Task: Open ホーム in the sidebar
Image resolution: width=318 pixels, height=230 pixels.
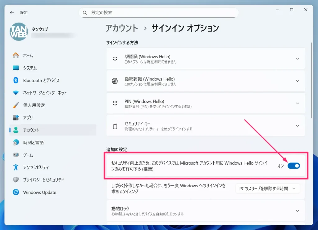Action: pos(53,55)
